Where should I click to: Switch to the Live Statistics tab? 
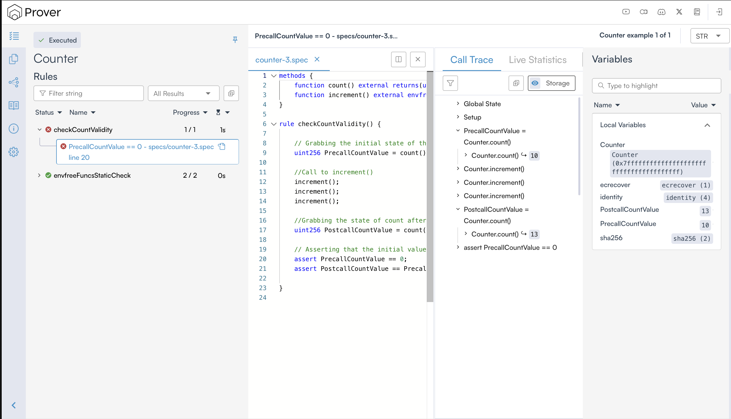pyautogui.click(x=537, y=60)
